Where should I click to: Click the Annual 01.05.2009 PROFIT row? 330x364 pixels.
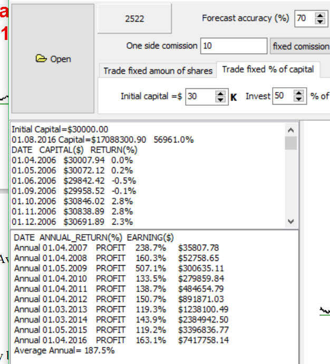(x=116, y=268)
